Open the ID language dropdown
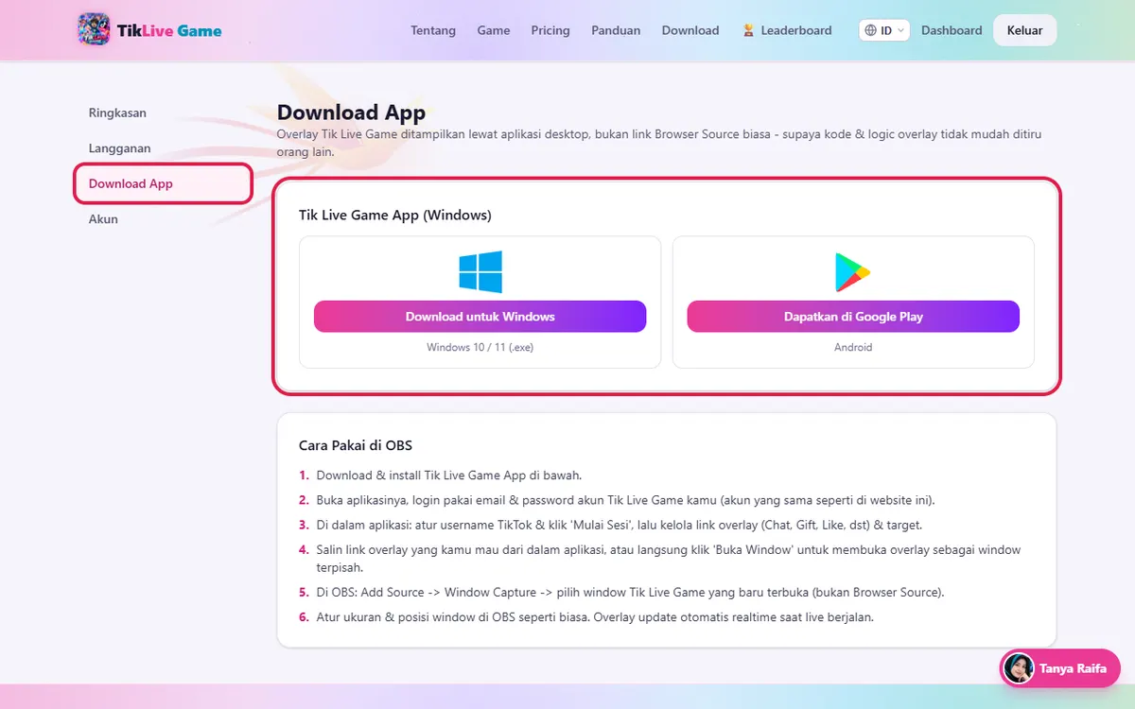 [x=884, y=30]
